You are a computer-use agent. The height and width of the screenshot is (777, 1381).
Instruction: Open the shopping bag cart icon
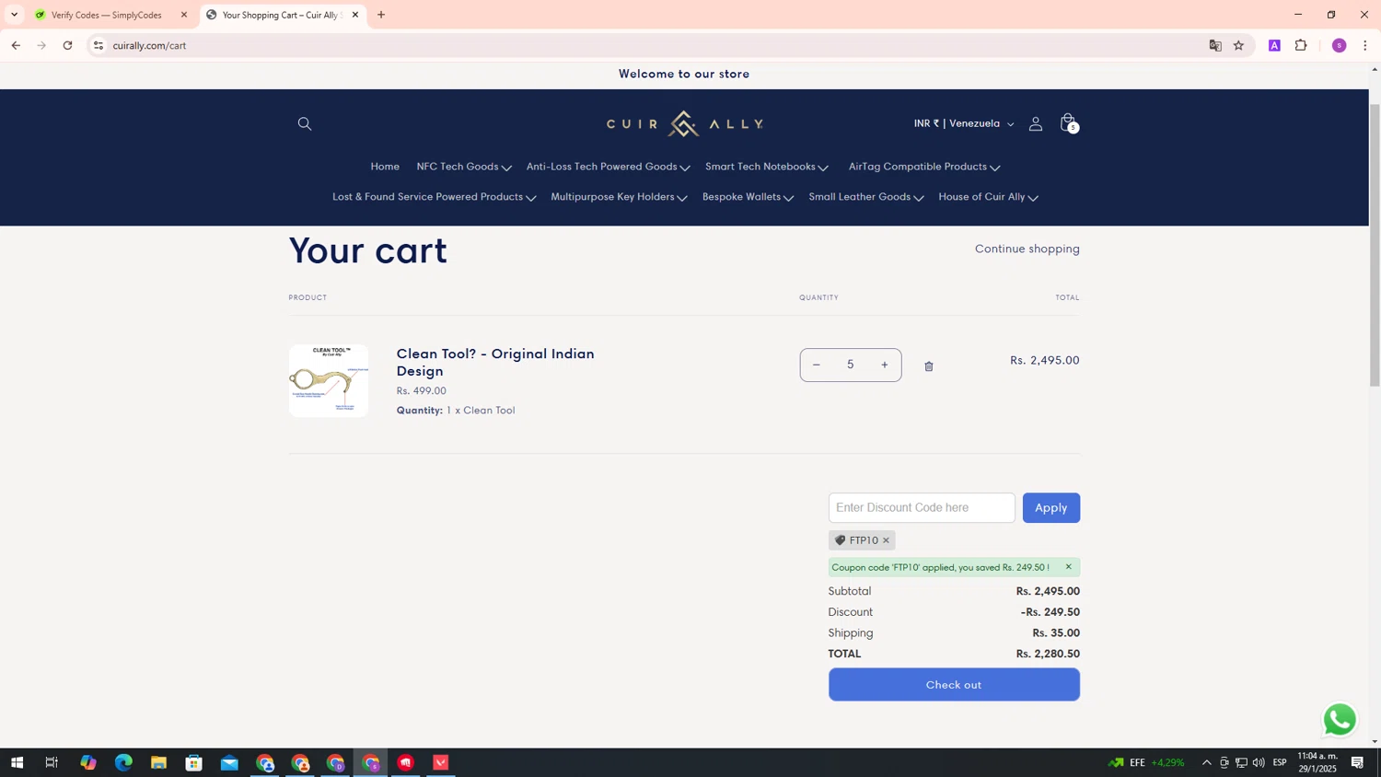[1068, 123]
